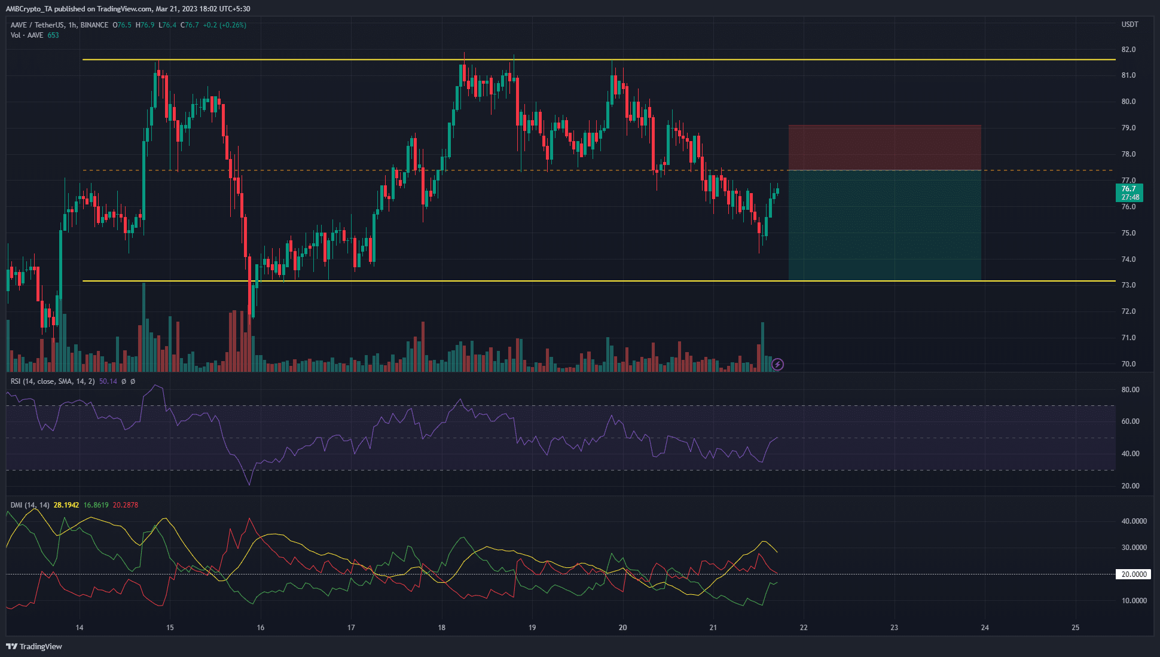The width and height of the screenshot is (1160, 657).
Task: Open the RSI (14, close, SMA, 14, 2) indicator menu
Action: (x=53, y=381)
